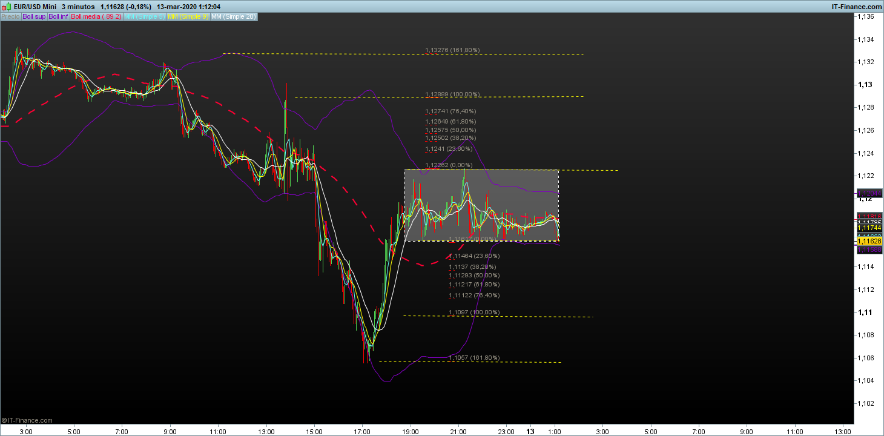Select the Boll sup indicator label
The width and height of the screenshot is (884, 436).
[34, 16]
